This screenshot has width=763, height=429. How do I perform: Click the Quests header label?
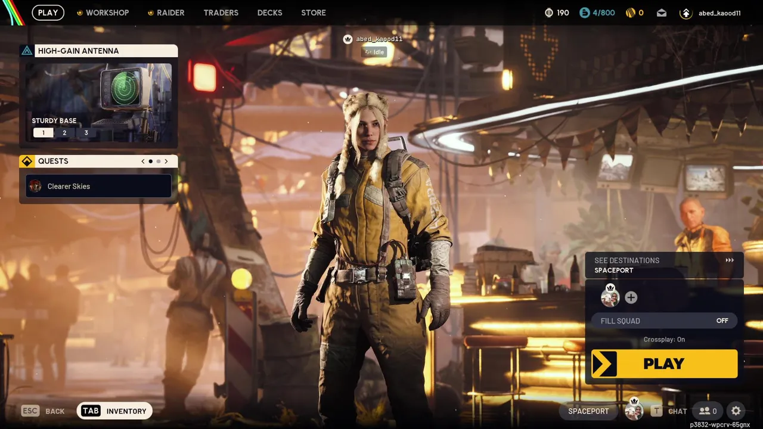point(53,161)
